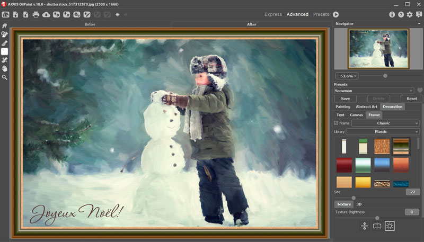Click the Save preset button

point(346,98)
